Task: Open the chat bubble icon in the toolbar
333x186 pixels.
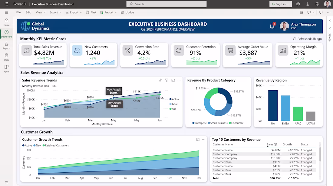Action: (x=321, y=12)
